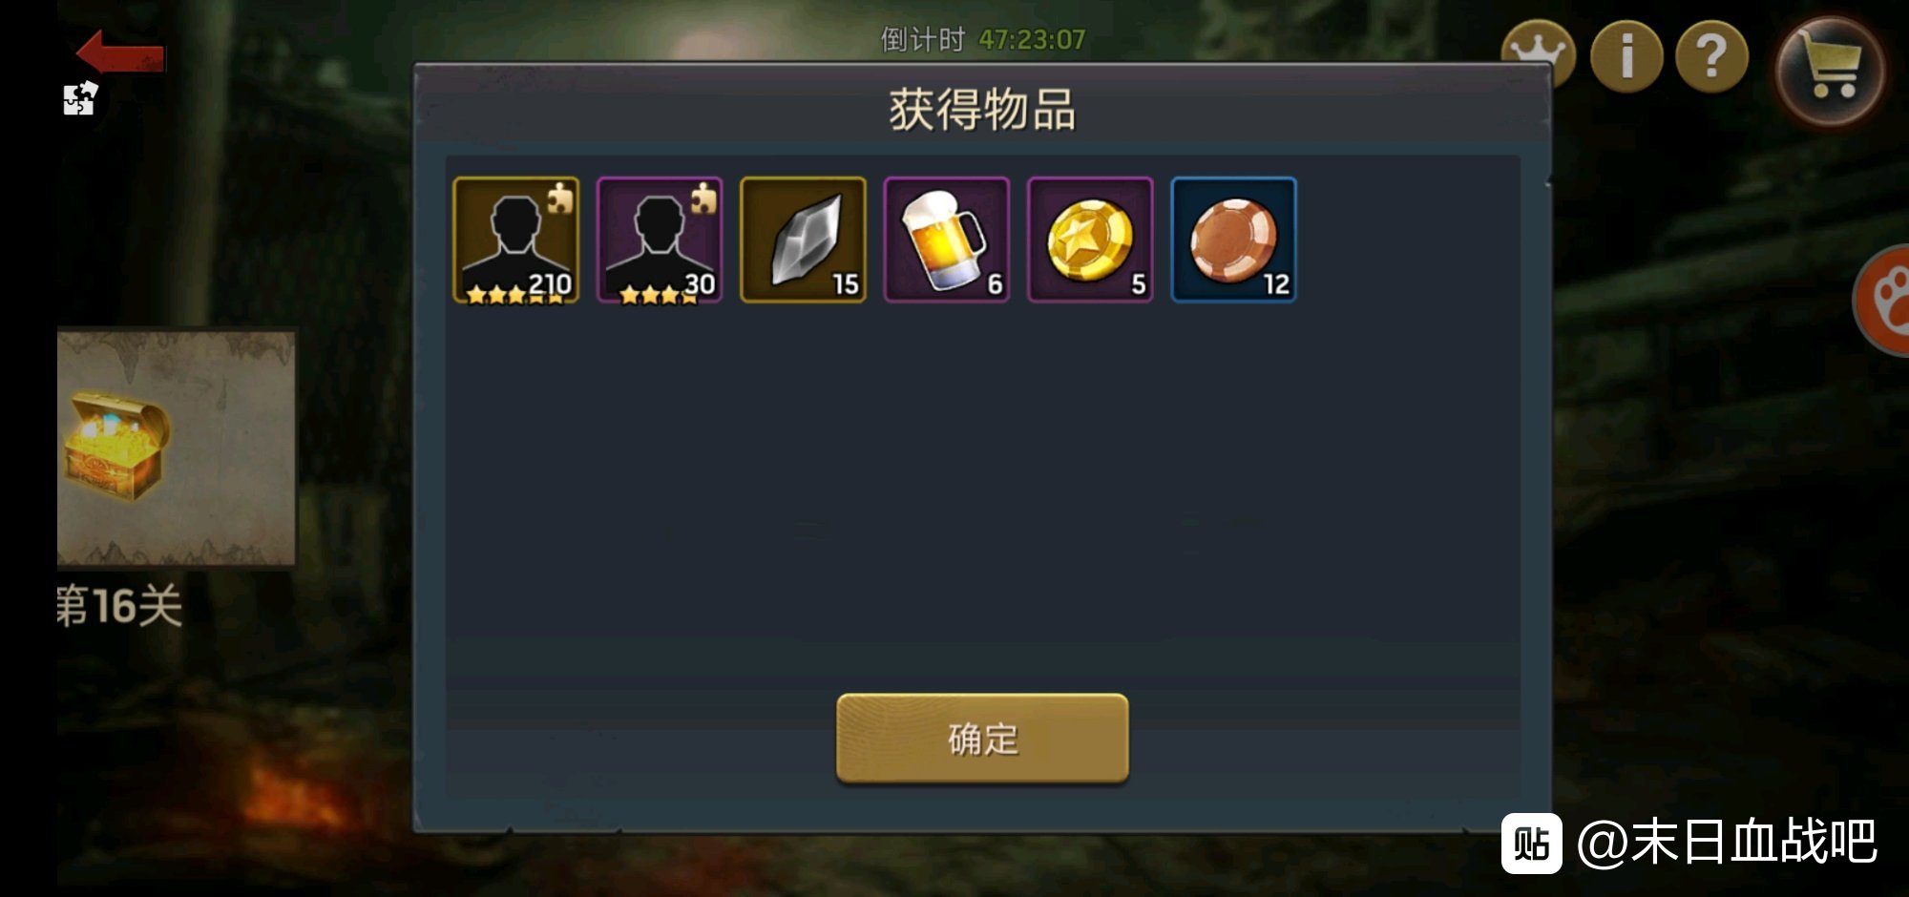
Task: Tap the bronze poker chip reward
Action: [1233, 240]
